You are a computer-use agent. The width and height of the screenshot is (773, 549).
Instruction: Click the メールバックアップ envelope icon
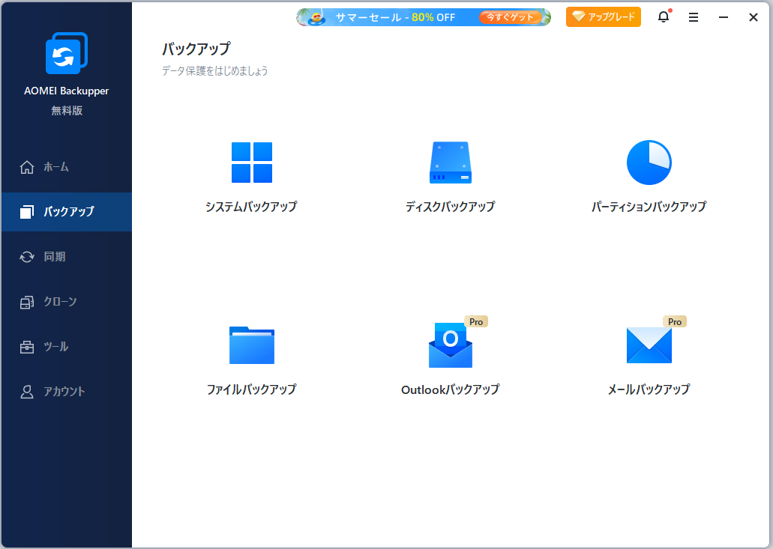point(649,345)
